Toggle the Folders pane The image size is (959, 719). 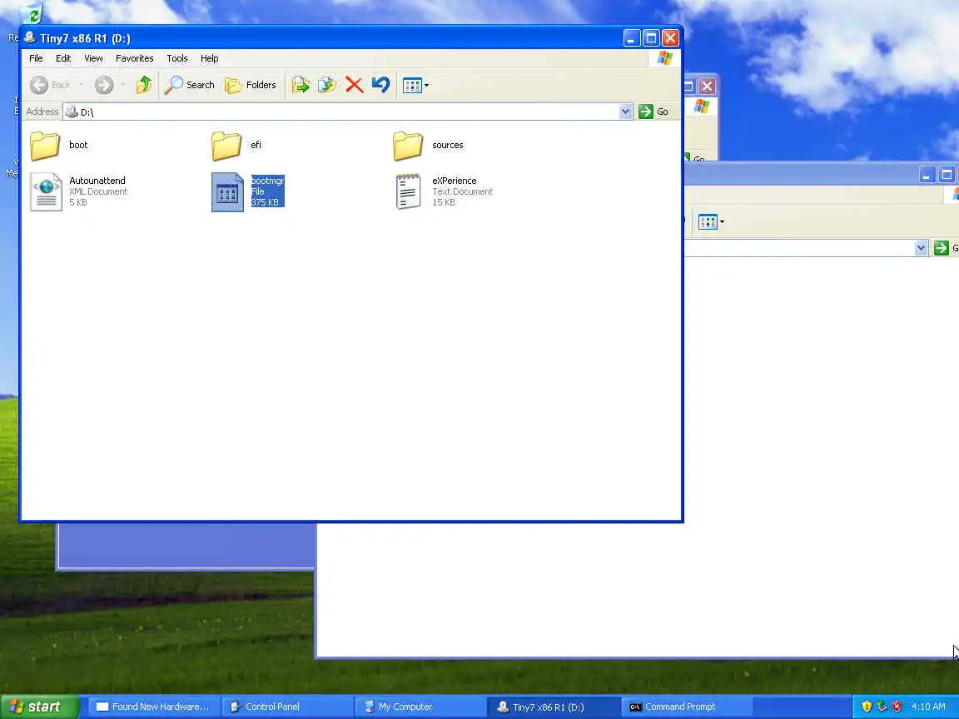[x=251, y=85]
